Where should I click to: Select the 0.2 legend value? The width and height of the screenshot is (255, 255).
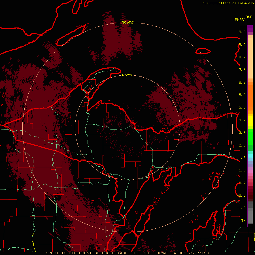point(242,183)
